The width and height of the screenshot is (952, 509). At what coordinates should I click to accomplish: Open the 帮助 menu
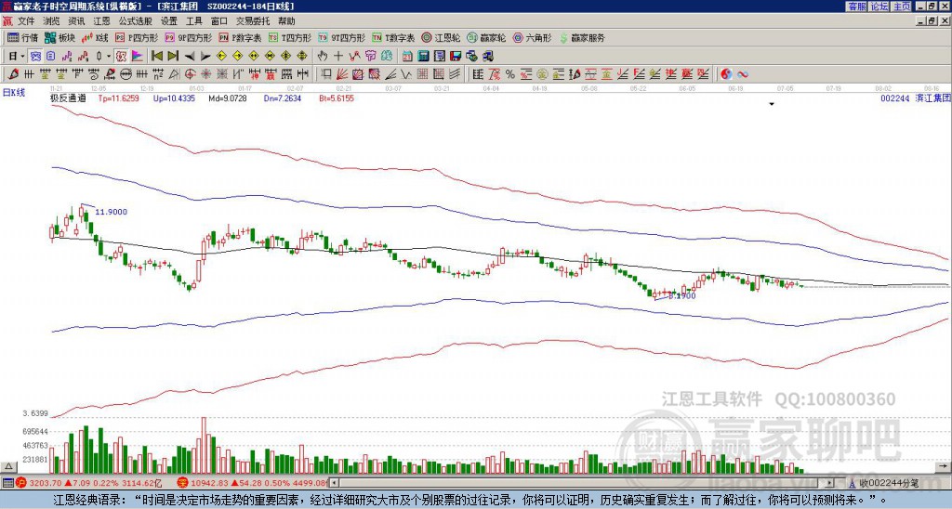pyautogui.click(x=286, y=21)
